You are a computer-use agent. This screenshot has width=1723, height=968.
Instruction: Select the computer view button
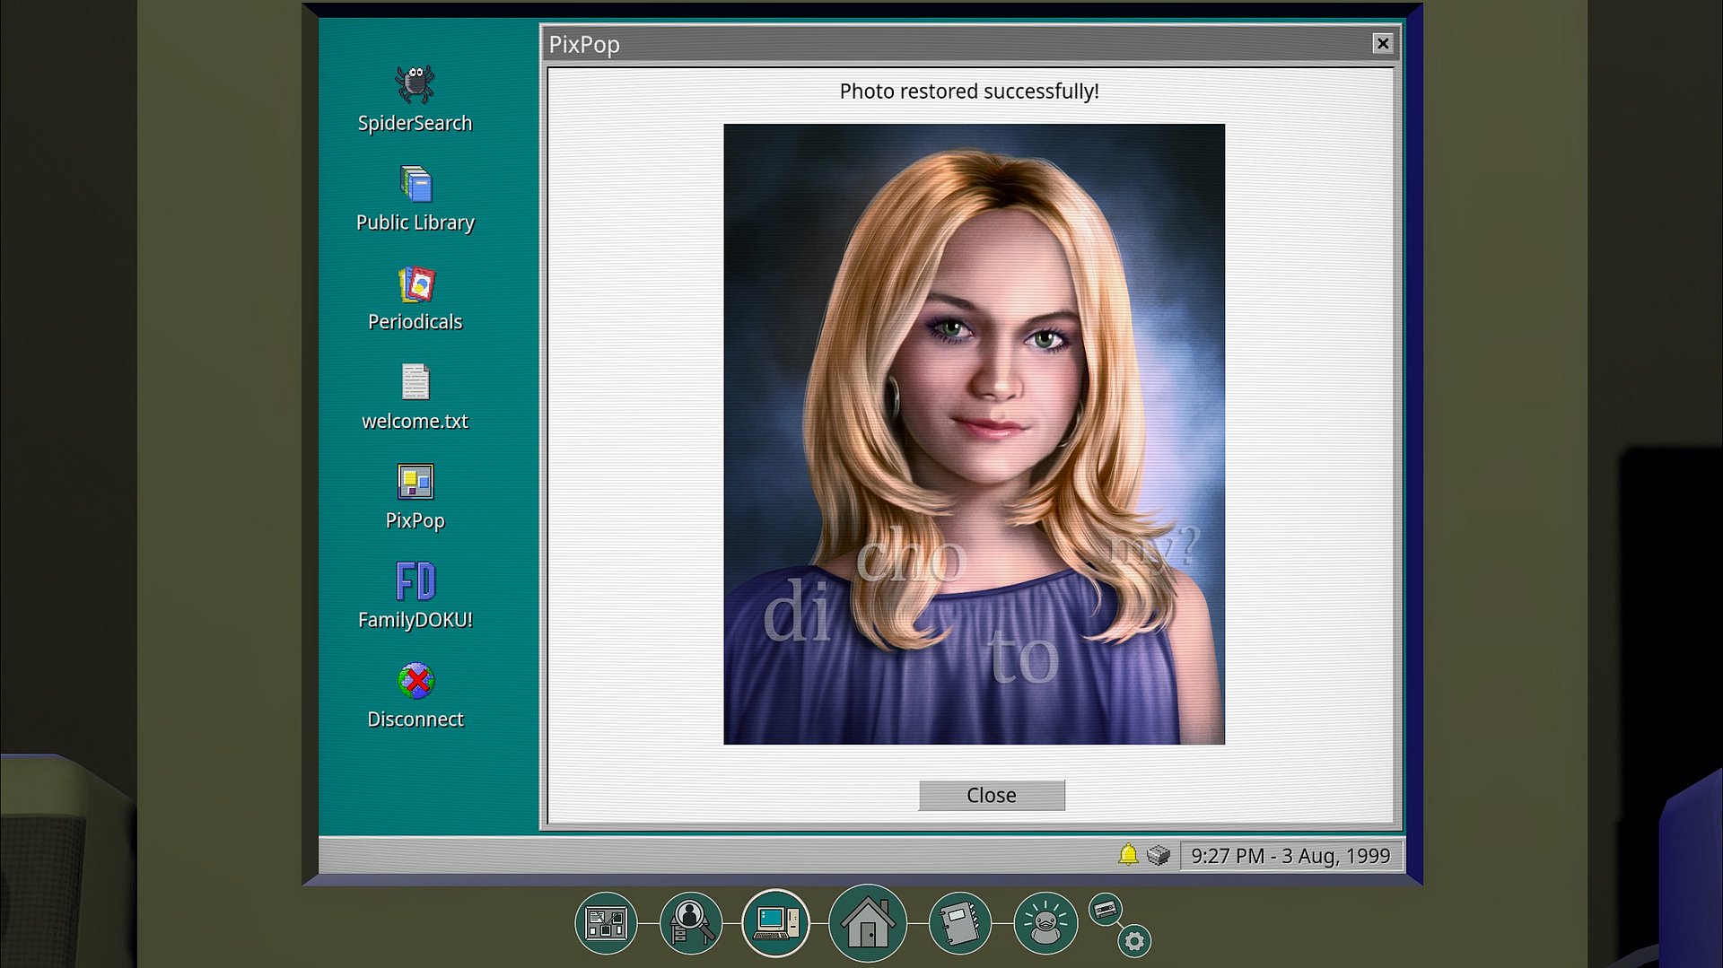(776, 923)
